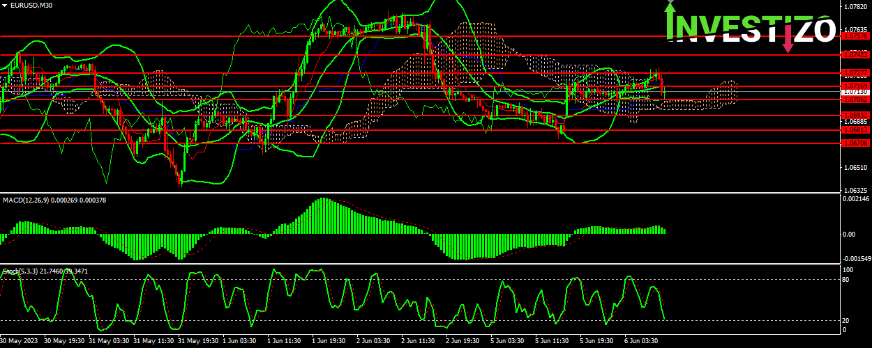The height and width of the screenshot is (348, 872).
Task: Select the 1.07423 red price label
Action: point(855,54)
